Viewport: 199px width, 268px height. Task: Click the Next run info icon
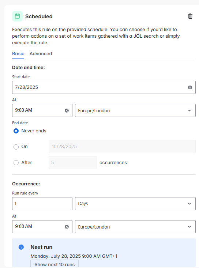[21, 247]
